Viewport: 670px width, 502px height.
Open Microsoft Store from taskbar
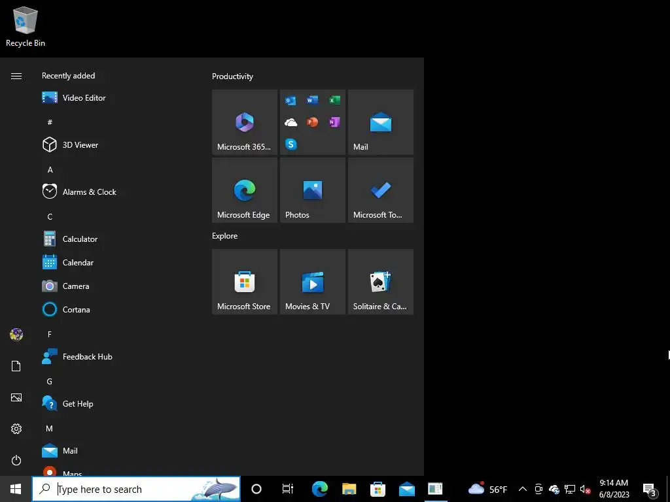pyautogui.click(x=378, y=489)
